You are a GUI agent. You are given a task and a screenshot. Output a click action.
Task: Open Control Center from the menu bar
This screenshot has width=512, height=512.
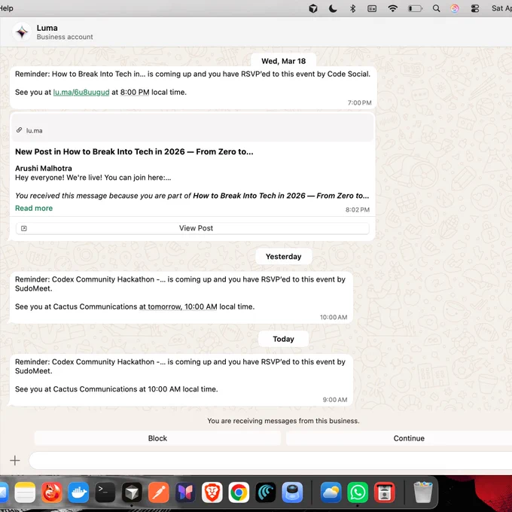point(475,9)
